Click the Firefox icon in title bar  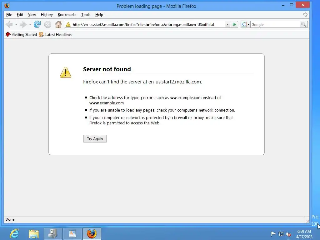pyautogui.click(x=7, y=6)
